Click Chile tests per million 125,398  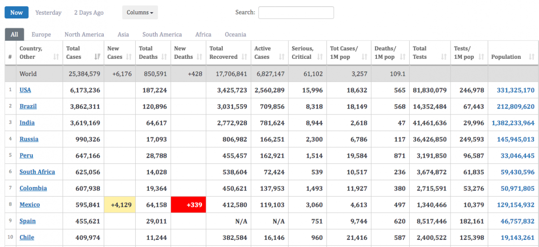pyautogui.click(x=472, y=237)
